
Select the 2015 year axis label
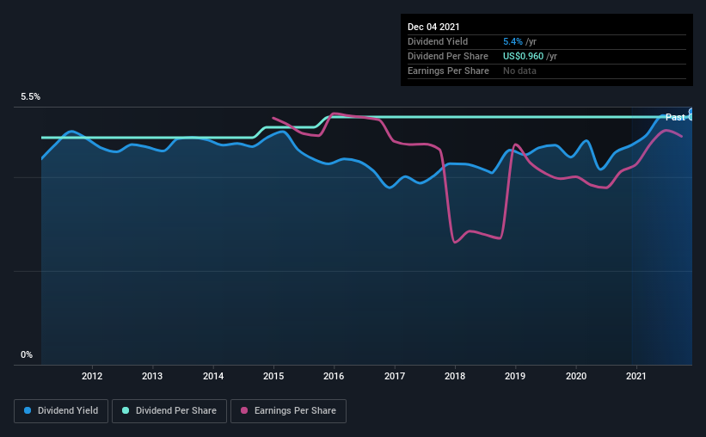tap(273, 376)
